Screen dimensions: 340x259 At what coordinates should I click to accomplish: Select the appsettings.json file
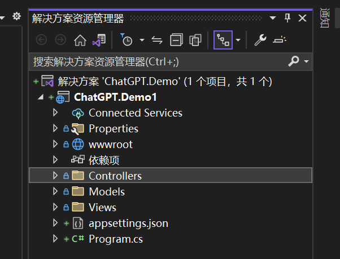click(x=128, y=224)
